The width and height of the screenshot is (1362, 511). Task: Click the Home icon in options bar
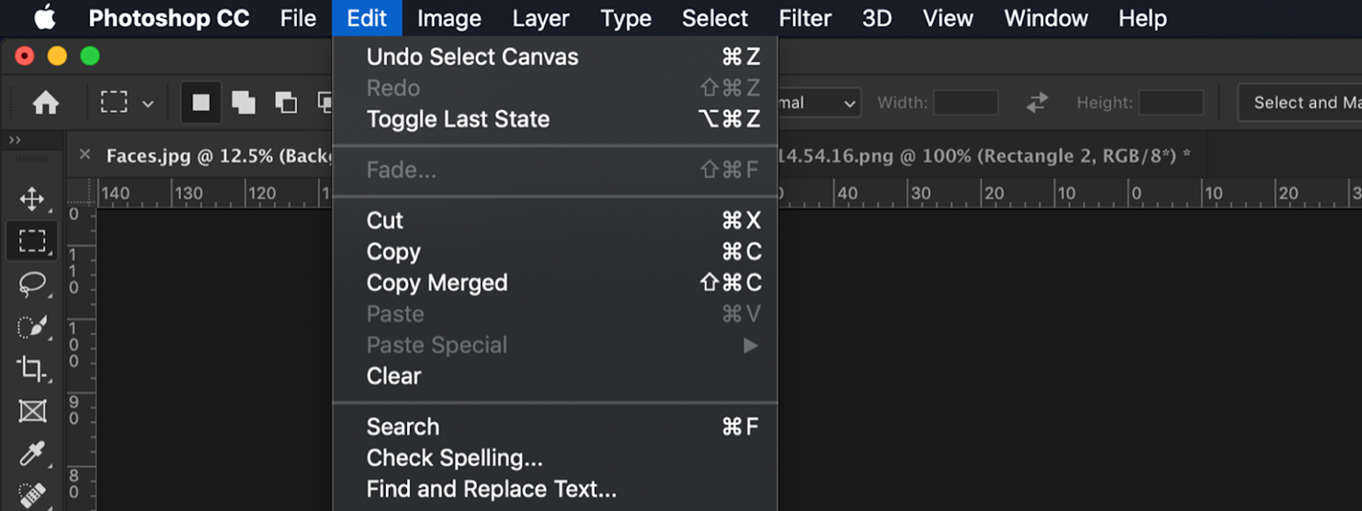(x=46, y=103)
